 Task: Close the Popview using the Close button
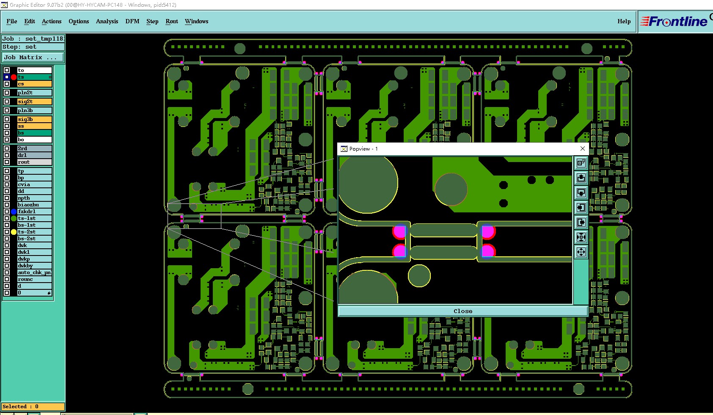[x=463, y=311]
